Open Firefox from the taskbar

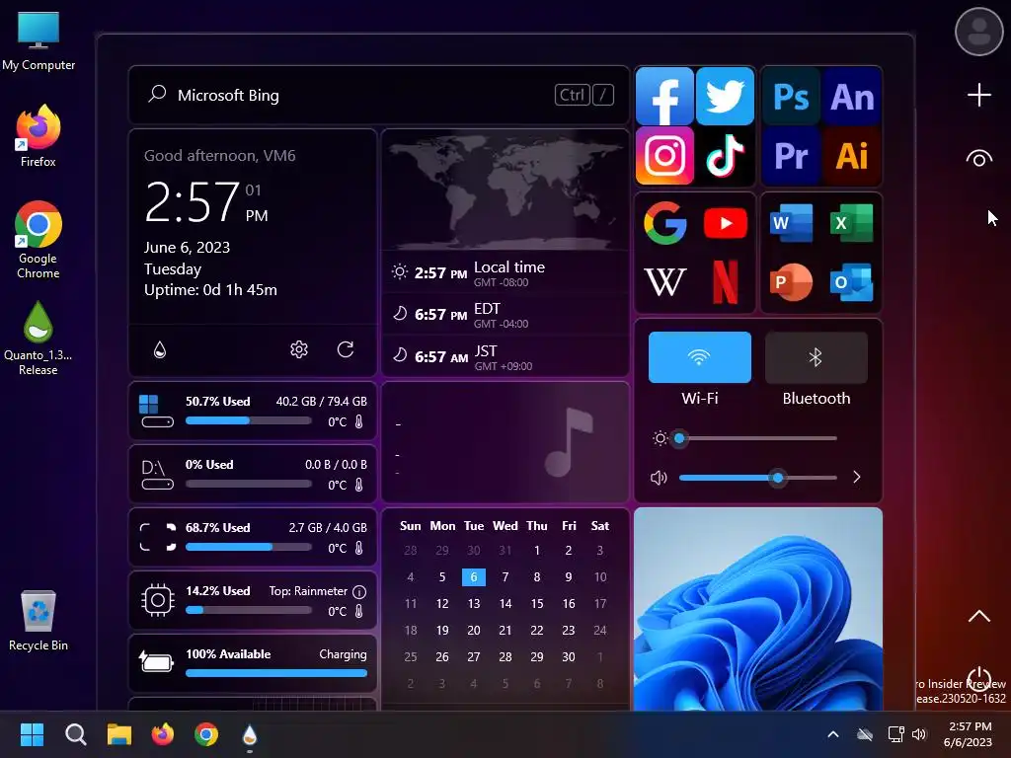point(163,734)
